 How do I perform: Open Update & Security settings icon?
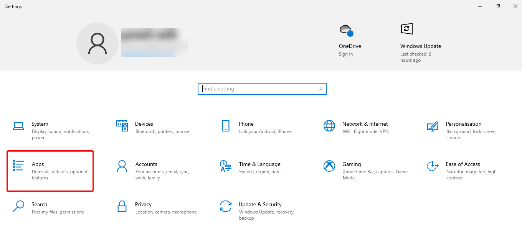pos(225,207)
